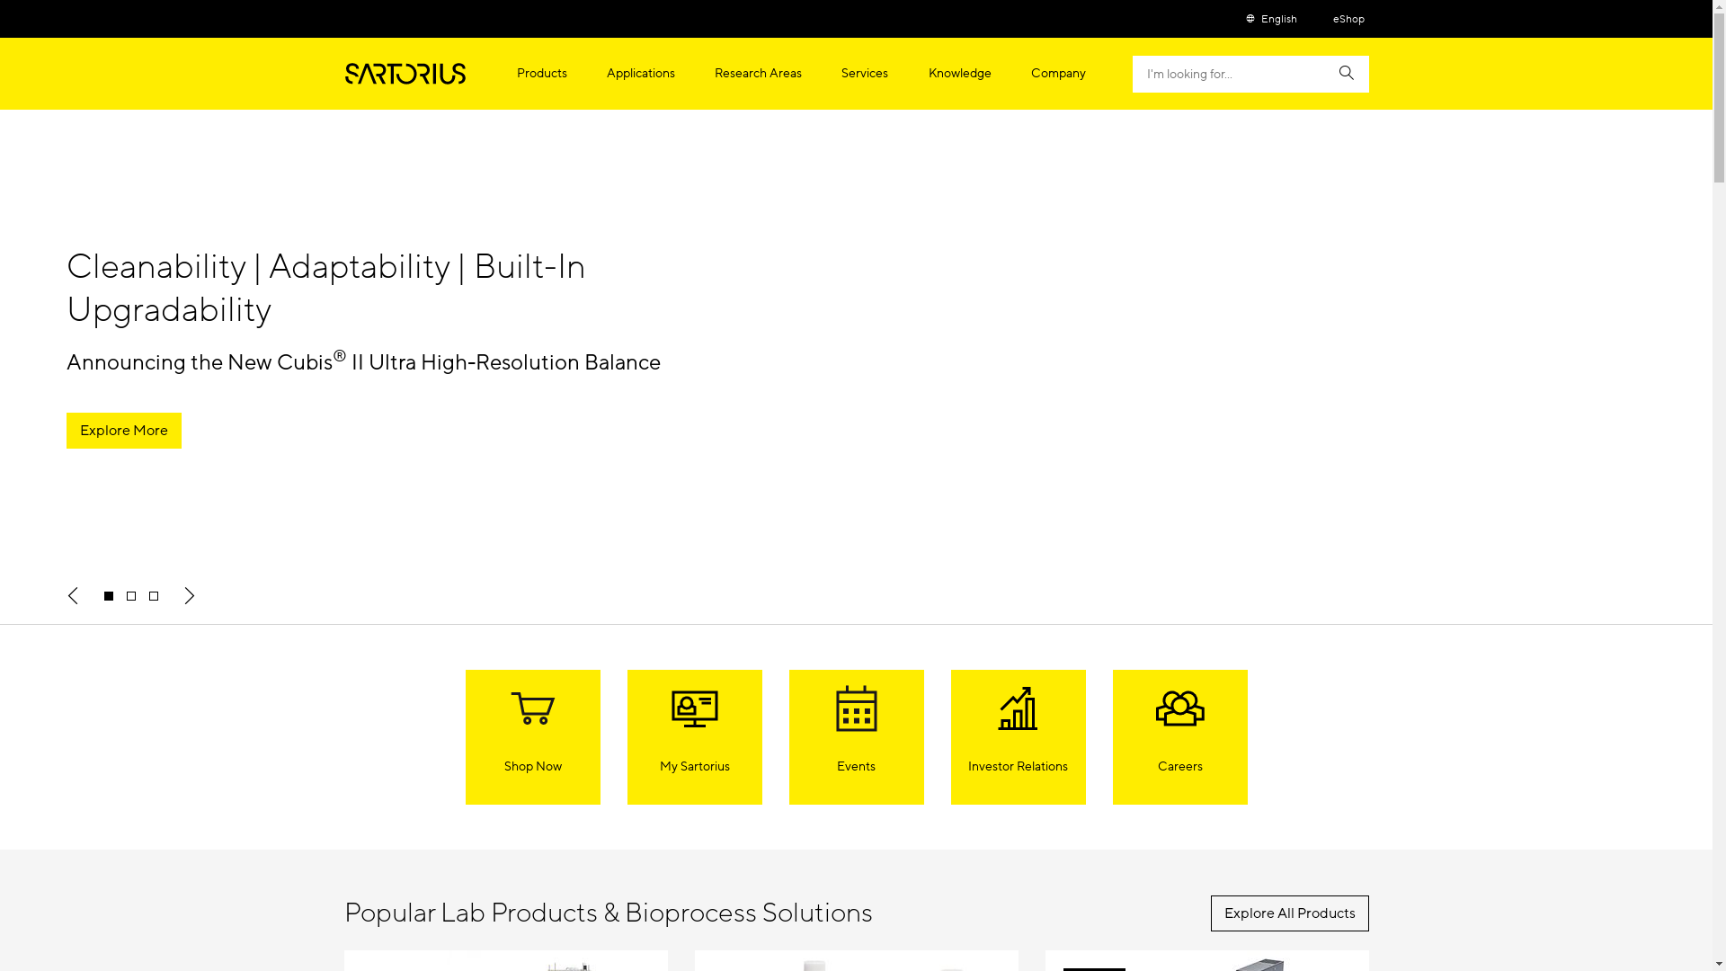Click the Investor Relations label
1726x971 pixels.
tap(1018, 767)
